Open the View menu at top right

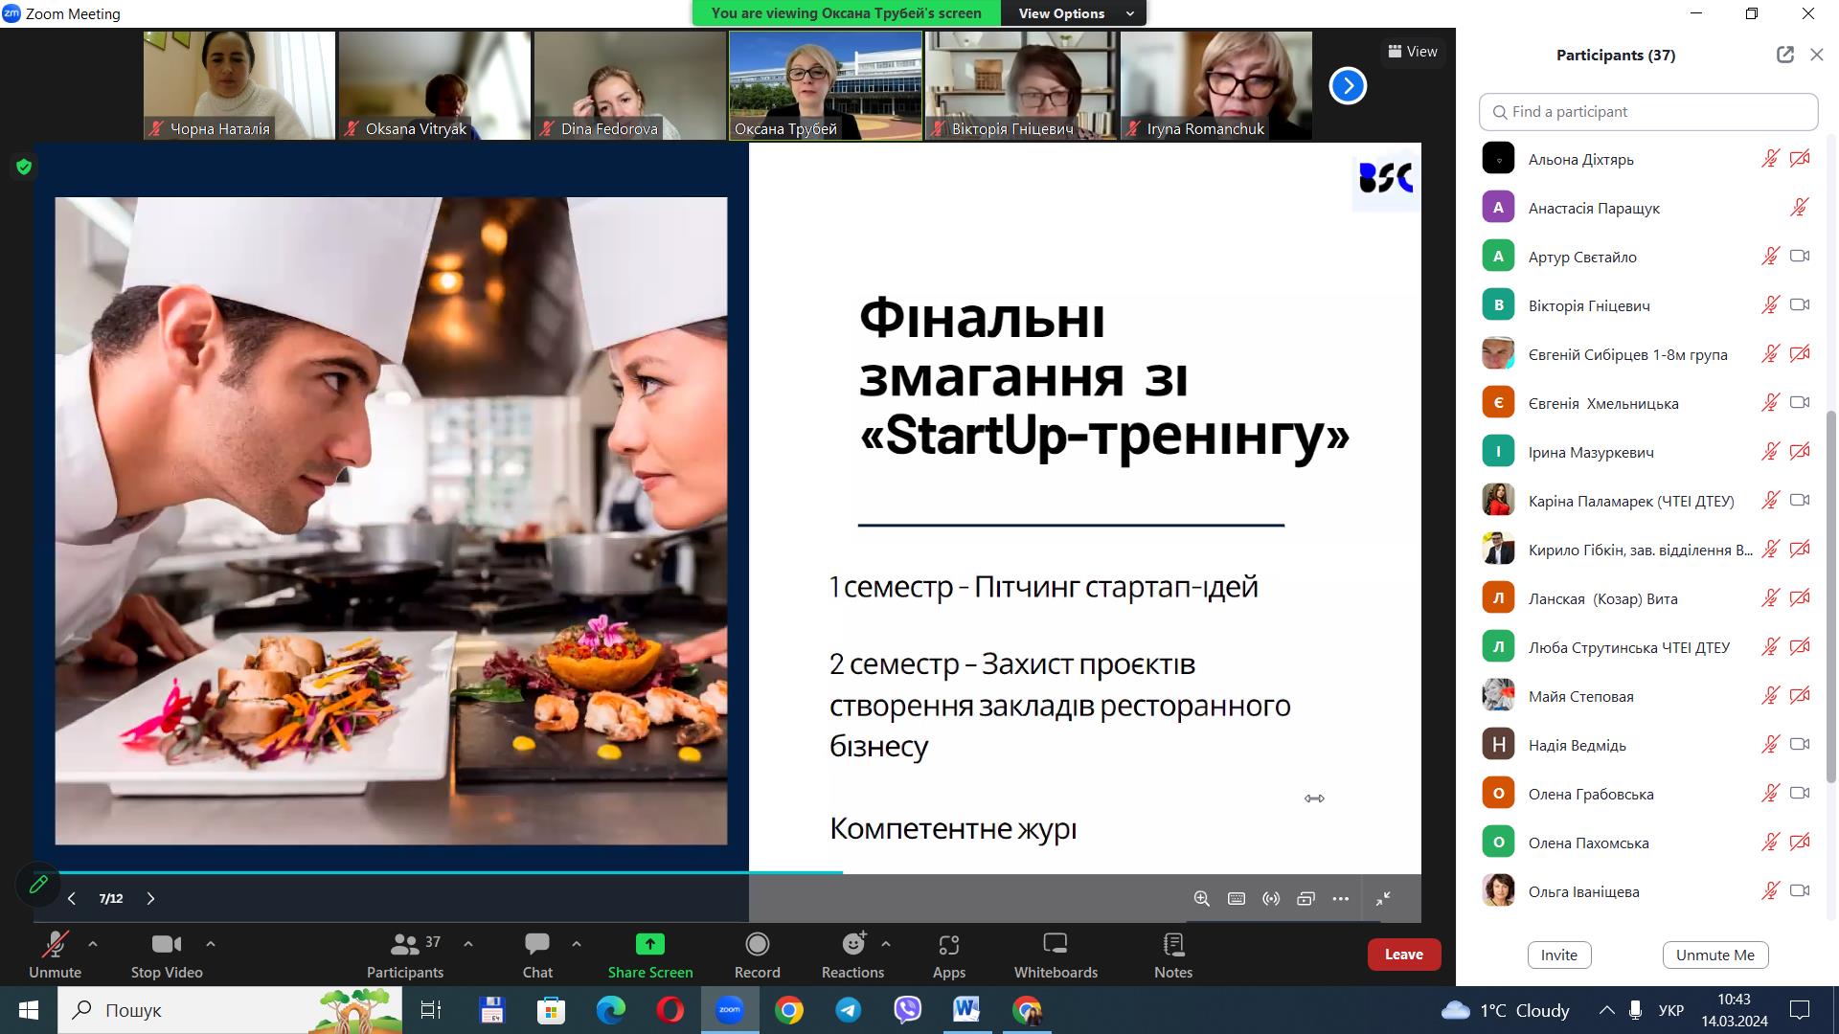click(x=1413, y=52)
